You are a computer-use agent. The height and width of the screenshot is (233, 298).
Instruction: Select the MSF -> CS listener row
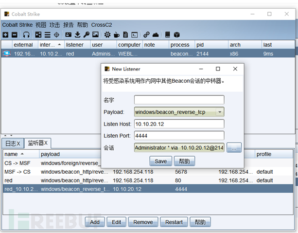click(148, 172)
